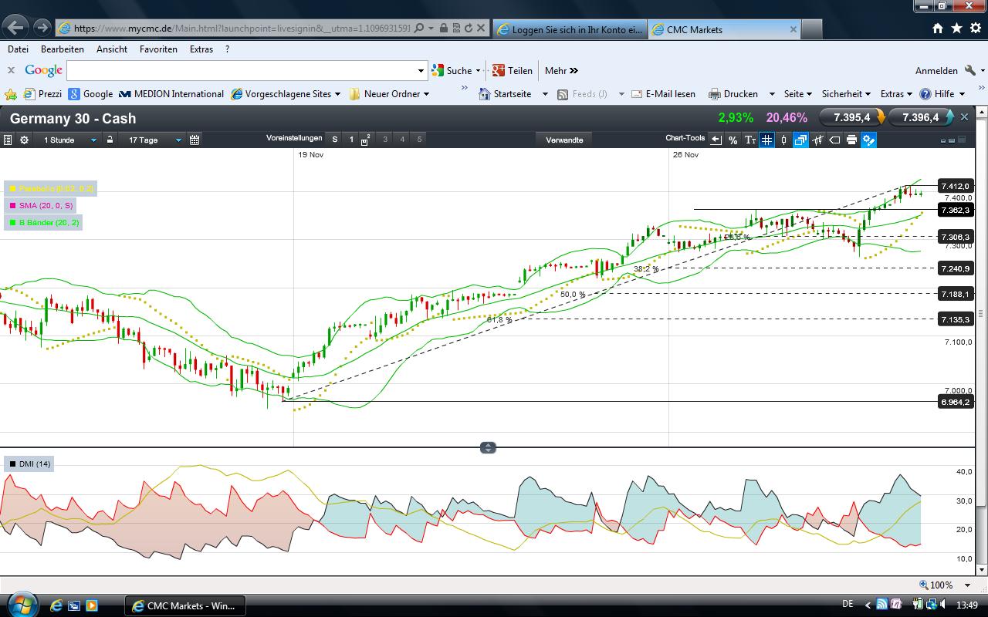Toggle the padlock lock icon

[110, 140]
